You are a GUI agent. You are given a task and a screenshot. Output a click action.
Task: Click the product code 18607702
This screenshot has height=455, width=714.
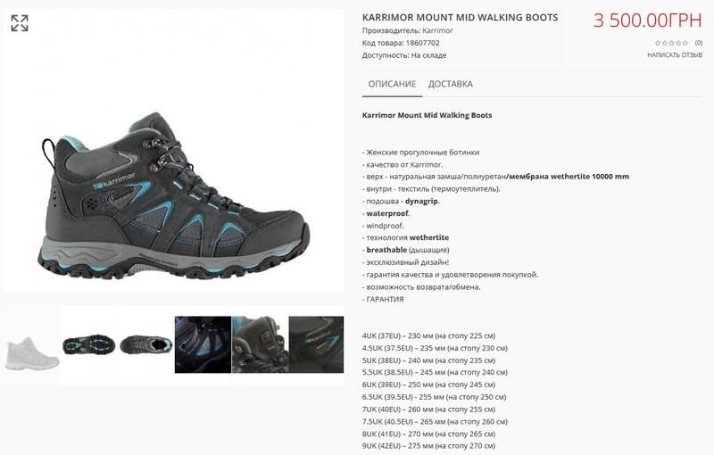(422, 43)
